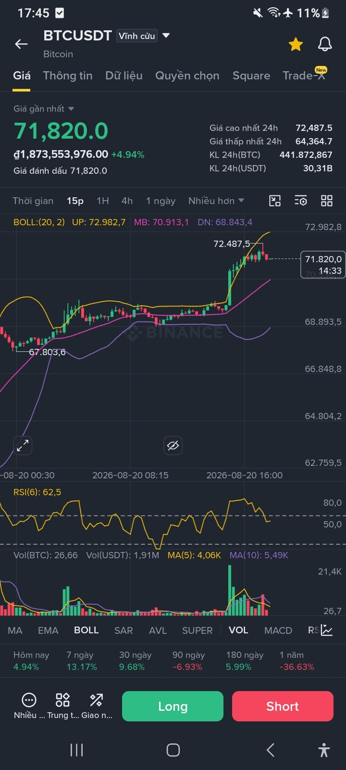Open the Trade-X tab
Viewport: 346px width, 770px height.
[304, 76]
